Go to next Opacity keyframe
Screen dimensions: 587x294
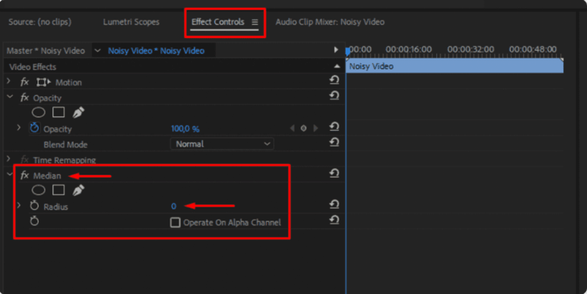coord(315,128)
